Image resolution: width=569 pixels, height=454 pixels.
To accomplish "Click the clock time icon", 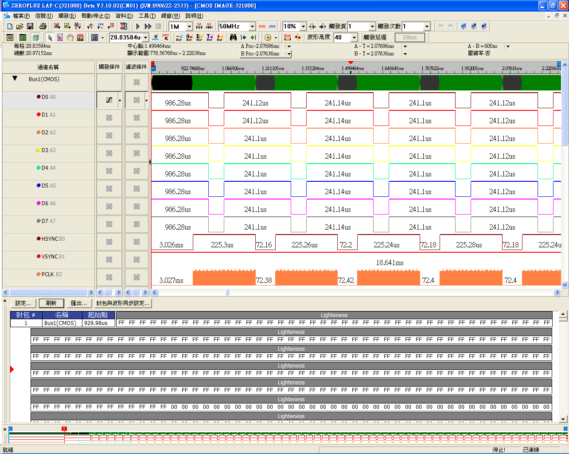I will coord(268,38).
